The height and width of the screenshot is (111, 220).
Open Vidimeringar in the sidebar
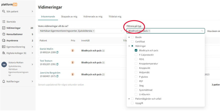(13, 28)
